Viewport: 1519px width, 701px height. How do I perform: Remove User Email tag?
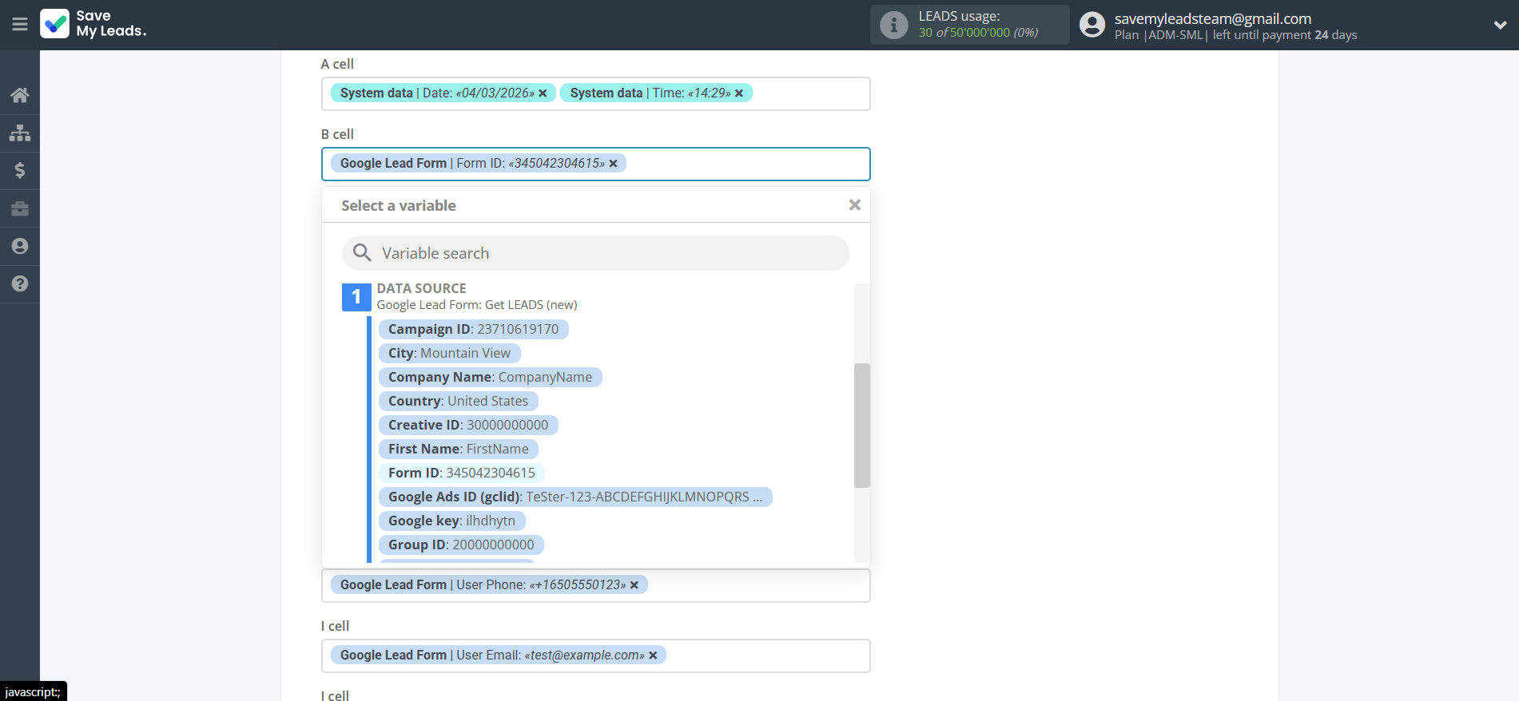tap(653, 655)
